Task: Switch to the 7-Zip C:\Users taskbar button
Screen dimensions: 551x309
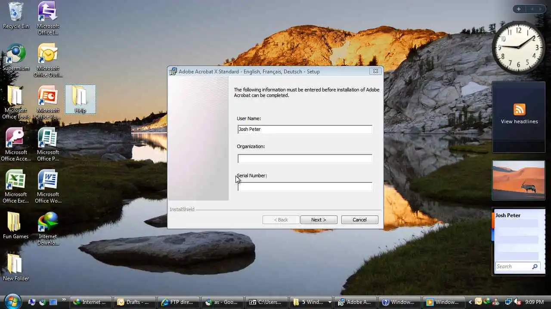Action: [267, 302]
